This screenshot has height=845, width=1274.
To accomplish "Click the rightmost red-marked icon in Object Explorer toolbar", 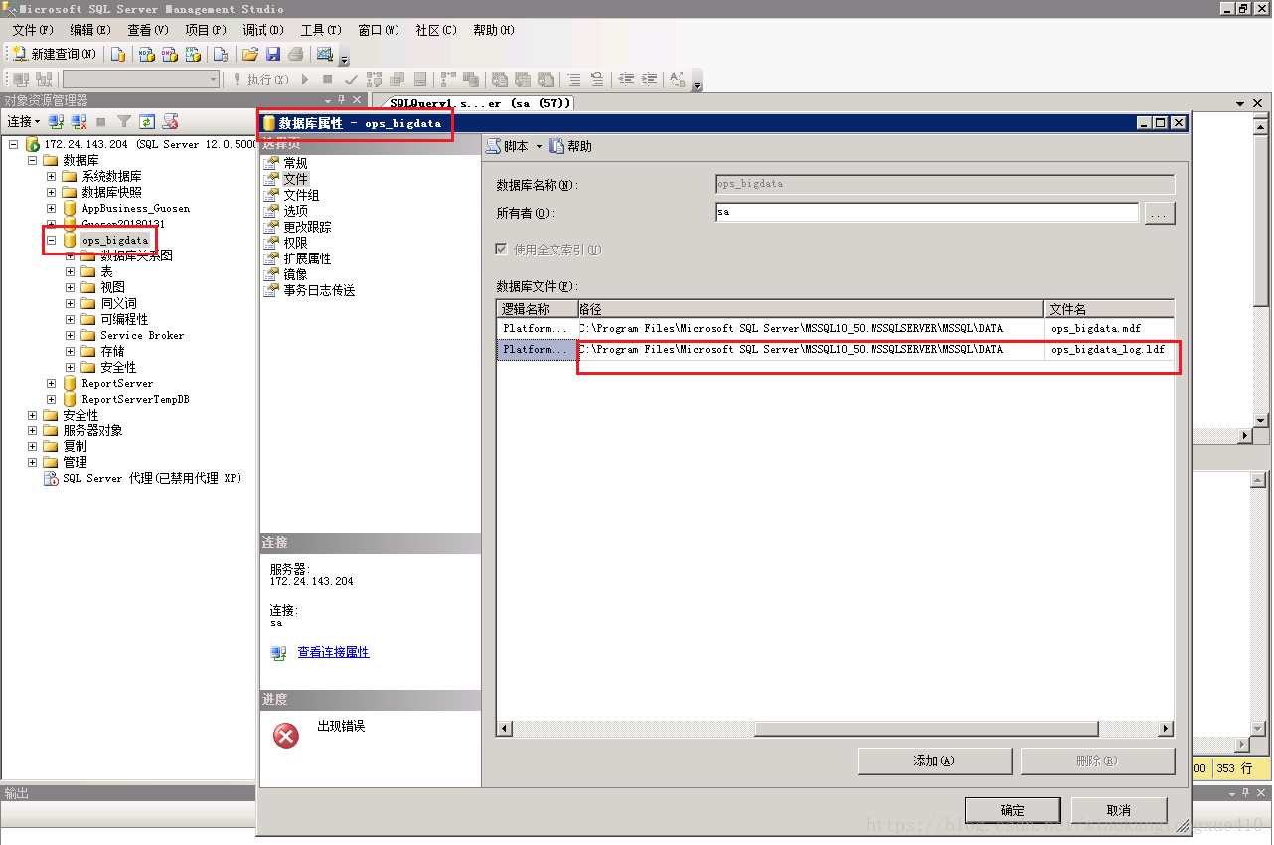I will click(170, 121).
